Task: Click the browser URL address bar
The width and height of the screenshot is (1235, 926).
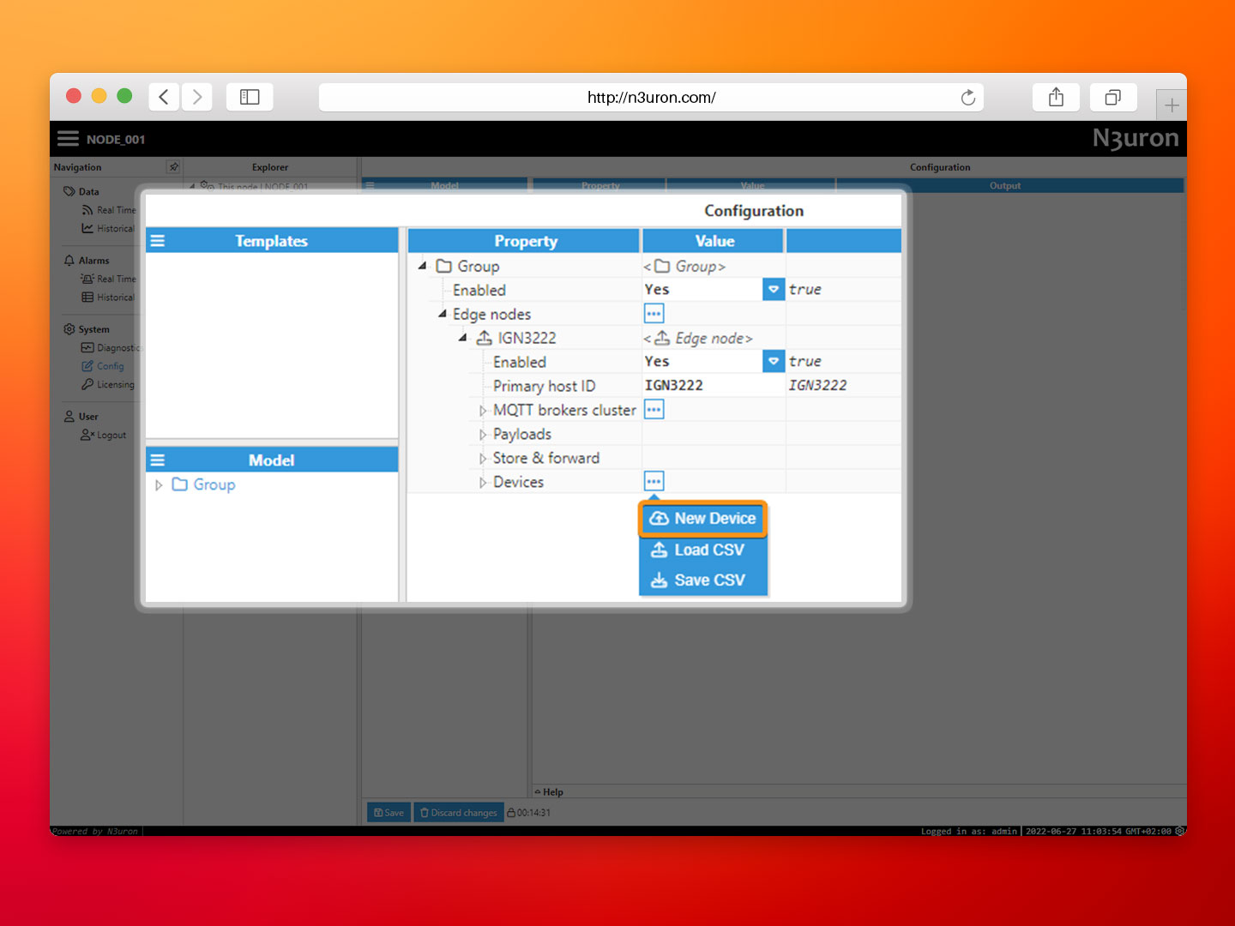Action: (x=651, y=97)
